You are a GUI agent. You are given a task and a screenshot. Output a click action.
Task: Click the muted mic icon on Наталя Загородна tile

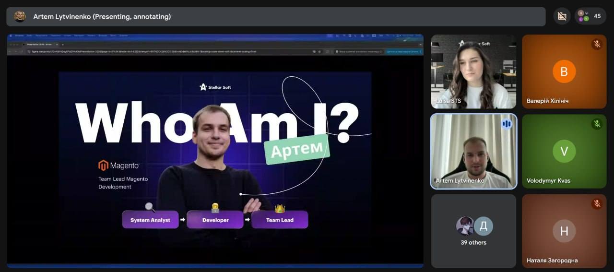tap(597, 204)
